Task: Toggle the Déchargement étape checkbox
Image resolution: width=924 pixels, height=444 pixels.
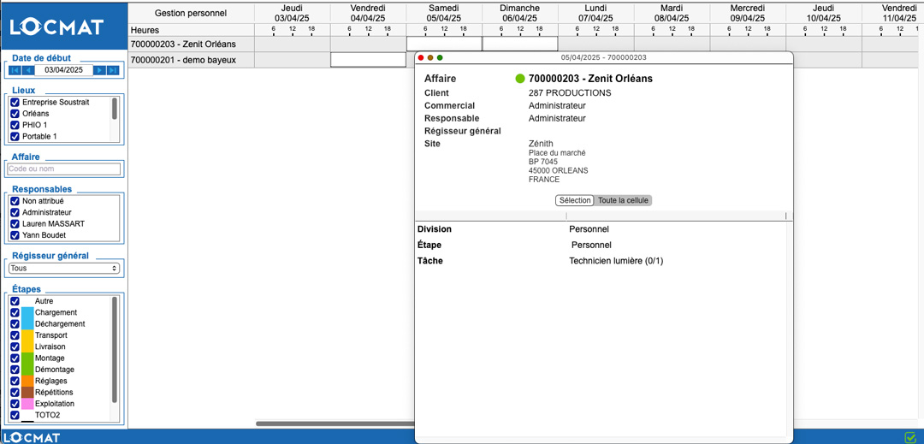Action: [x=15, y=324]
